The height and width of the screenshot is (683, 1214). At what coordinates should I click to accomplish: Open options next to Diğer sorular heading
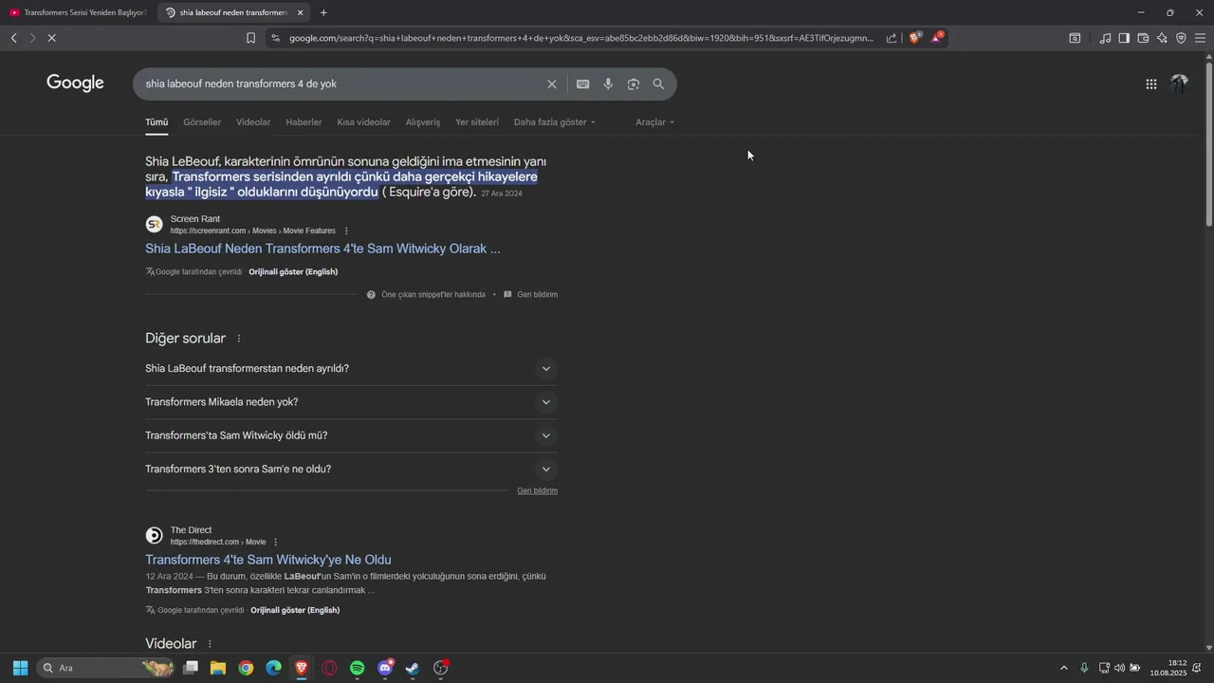pyautogui.click(x=239, y=339)
